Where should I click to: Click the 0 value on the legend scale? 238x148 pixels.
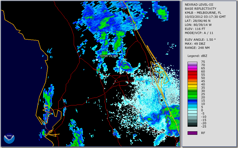[x=202, y=111]
